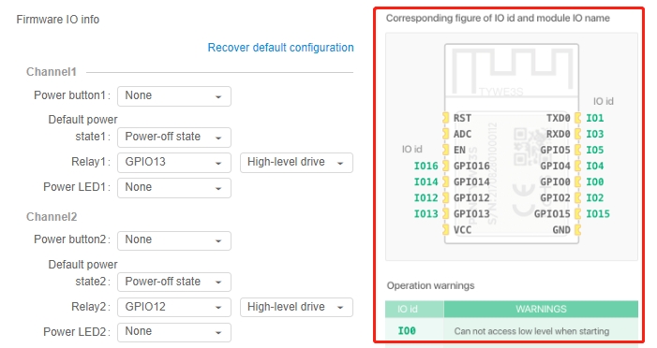Click the GPIO13 pin pad on diagram
Screen dimensions: 657x348
tap(446, 213)
